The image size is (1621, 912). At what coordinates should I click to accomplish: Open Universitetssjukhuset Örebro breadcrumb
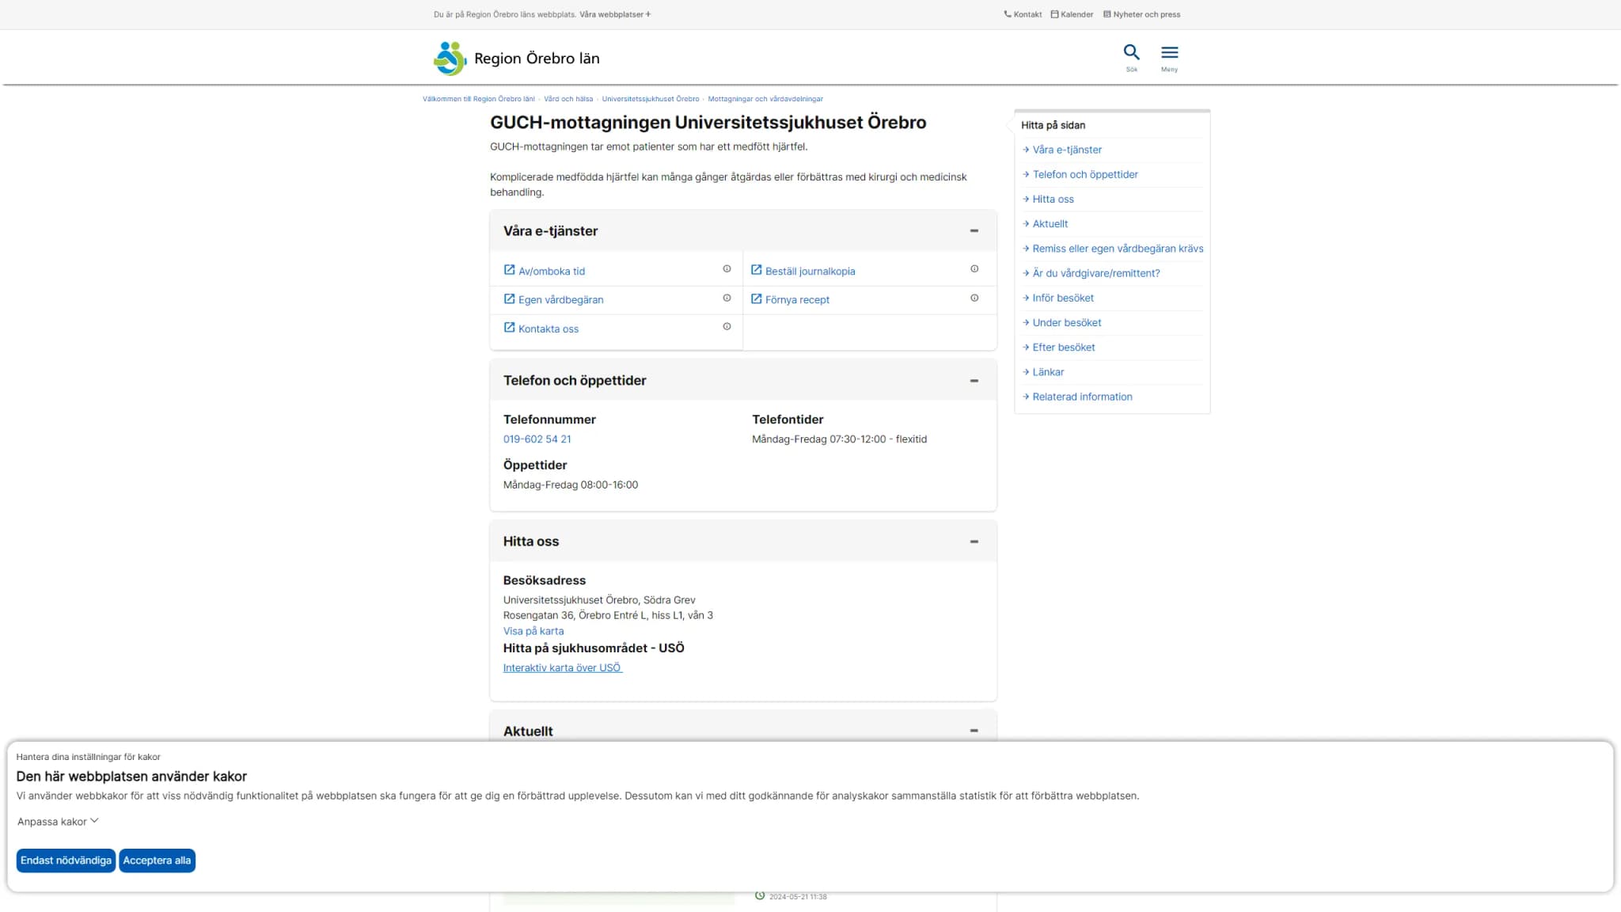coord(651,99)
